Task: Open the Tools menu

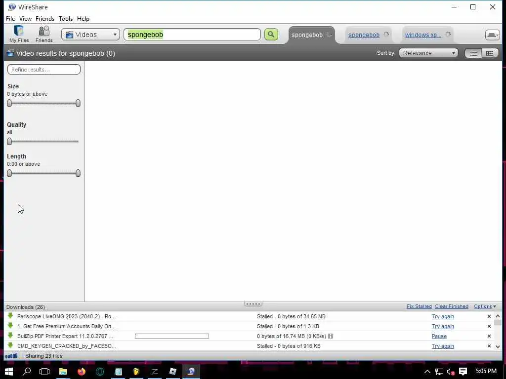Action: tap(66, 19)
